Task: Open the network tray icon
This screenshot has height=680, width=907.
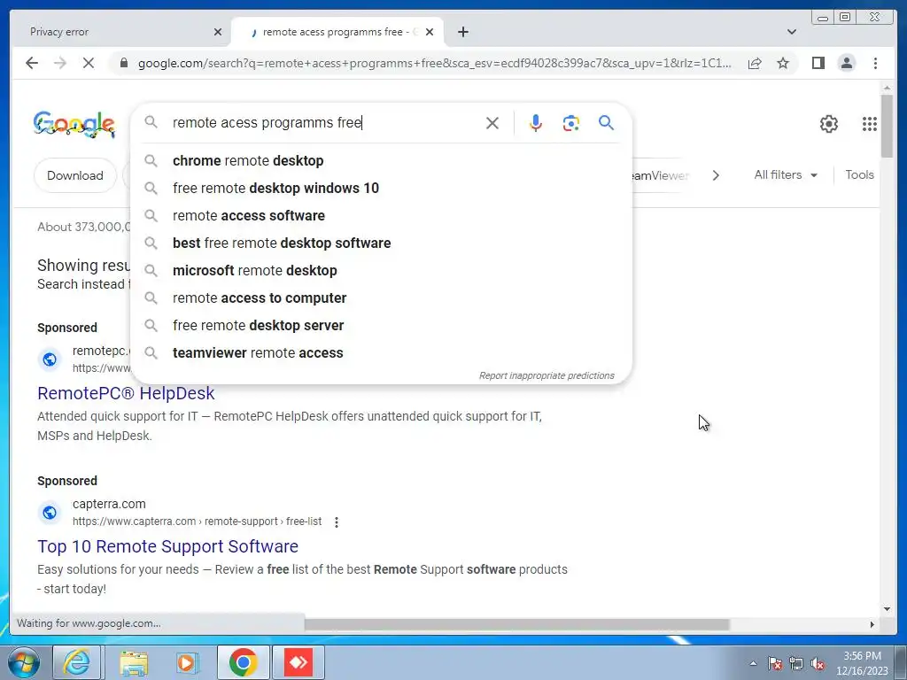Action: click(796, 663)
